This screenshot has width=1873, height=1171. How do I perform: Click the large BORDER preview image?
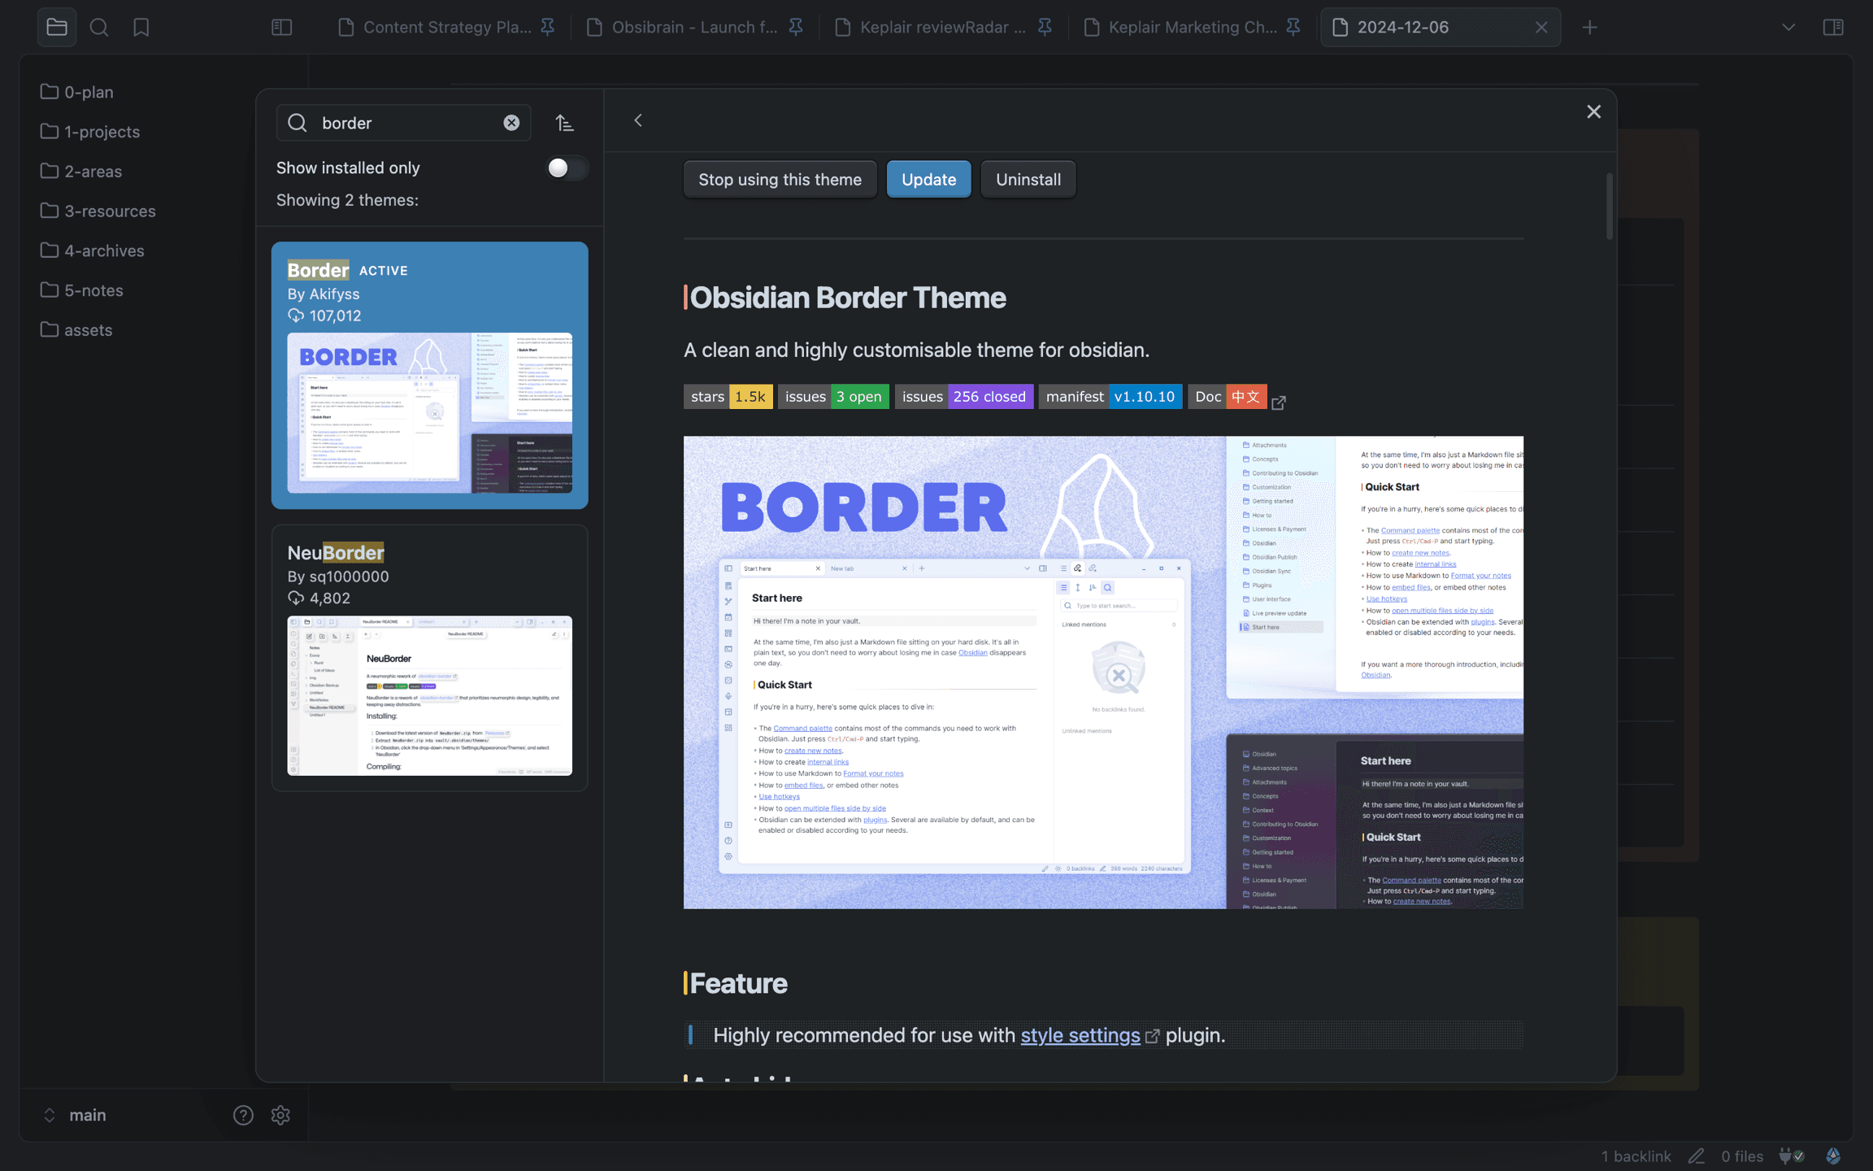coord(1103,673)
